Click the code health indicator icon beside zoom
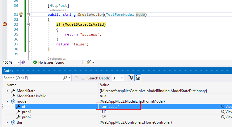Viewport: 232px width, 127px height. 23,62
